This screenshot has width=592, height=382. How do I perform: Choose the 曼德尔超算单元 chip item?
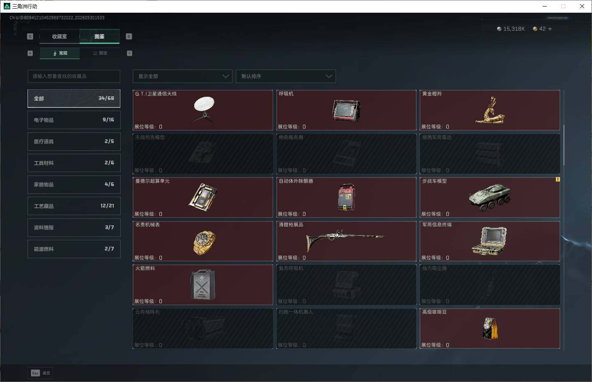pyautogui.click(x=203, y=198)
